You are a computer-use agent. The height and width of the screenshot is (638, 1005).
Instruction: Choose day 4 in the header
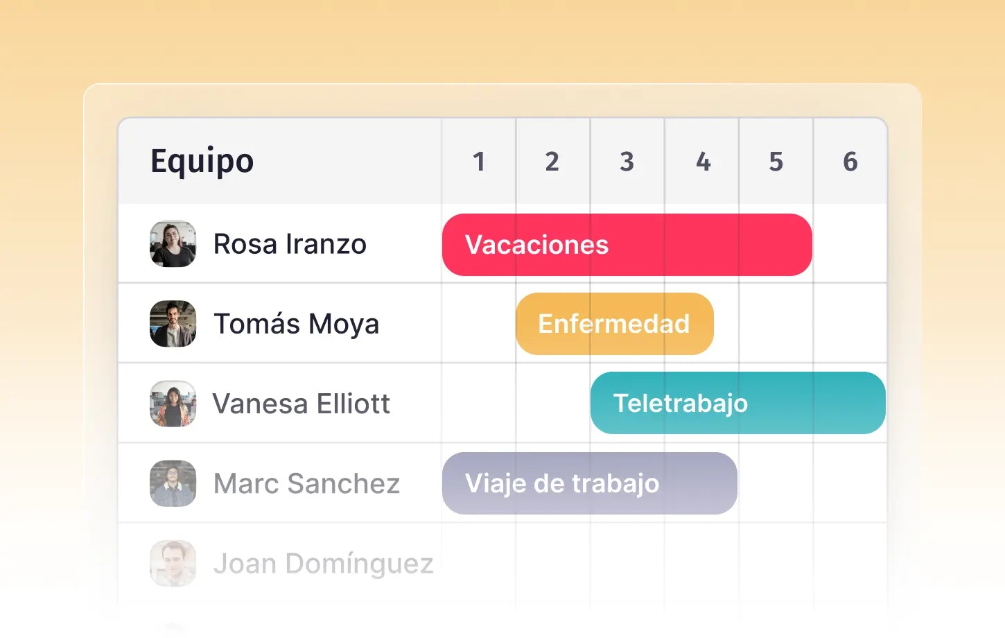click(703, 162)
